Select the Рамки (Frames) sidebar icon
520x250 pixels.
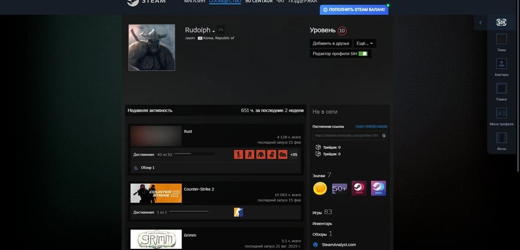pyautogui.click(x=502, y=88)
